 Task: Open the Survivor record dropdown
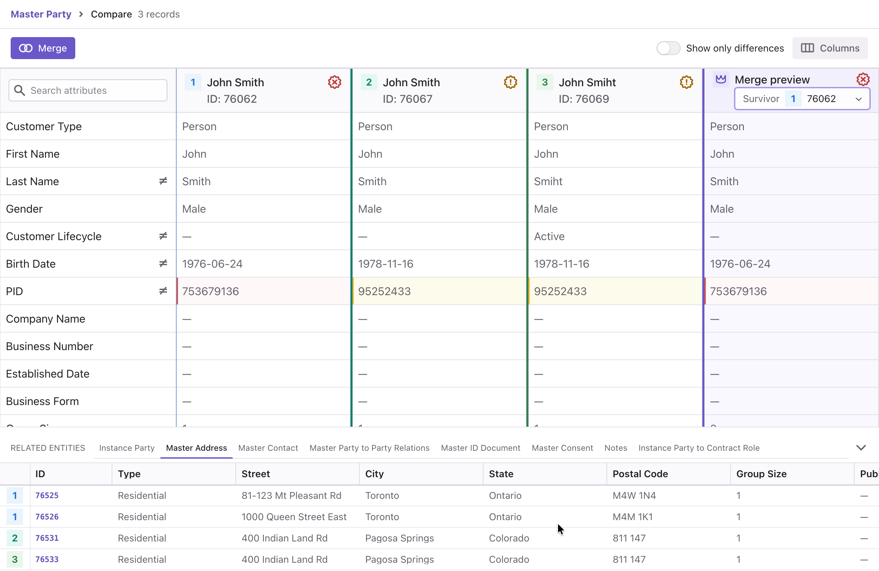coord(802,99)
